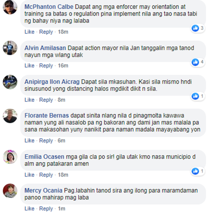The height and width of the screenshot is (216, 220).
Task: Open Anipirga Ilon Aicrag profile name link
Action: pyautogui.click(x=52, y=82)
